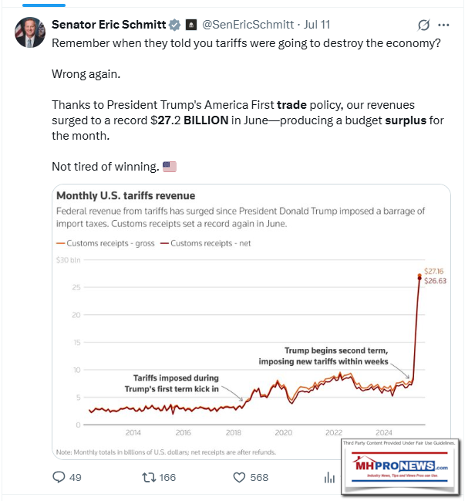The image size is (475, 501).
Task: Click the 568 likes count
Action: click(x=259, y=477)
